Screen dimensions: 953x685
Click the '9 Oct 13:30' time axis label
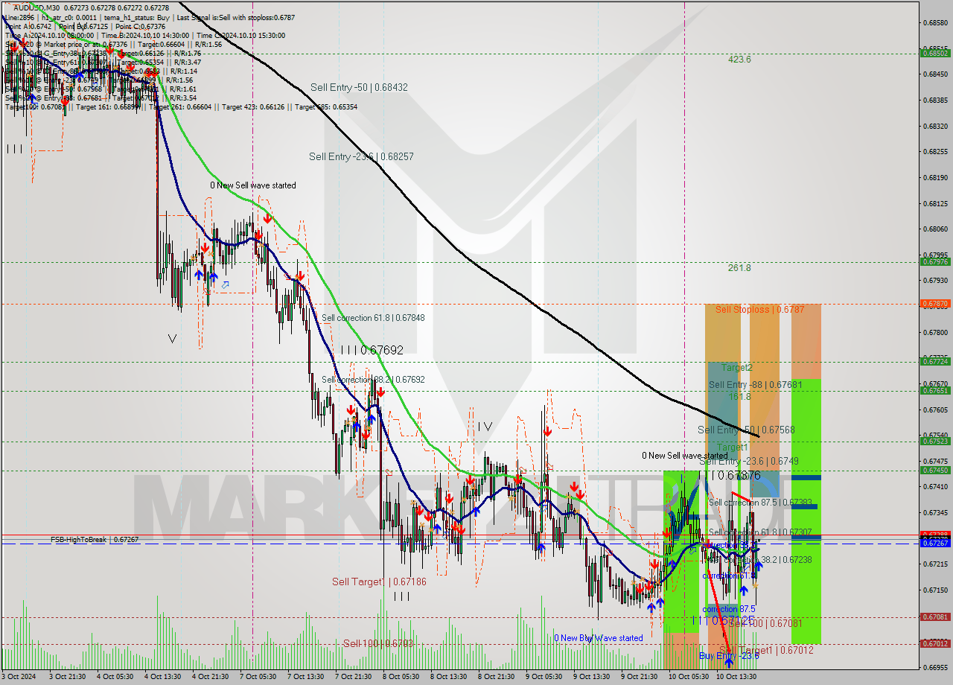click(x=592, y=677)
